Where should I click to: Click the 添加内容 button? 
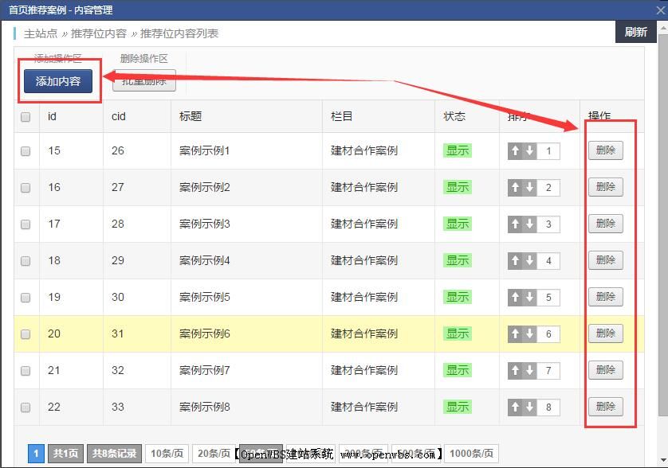pos(58,82)
